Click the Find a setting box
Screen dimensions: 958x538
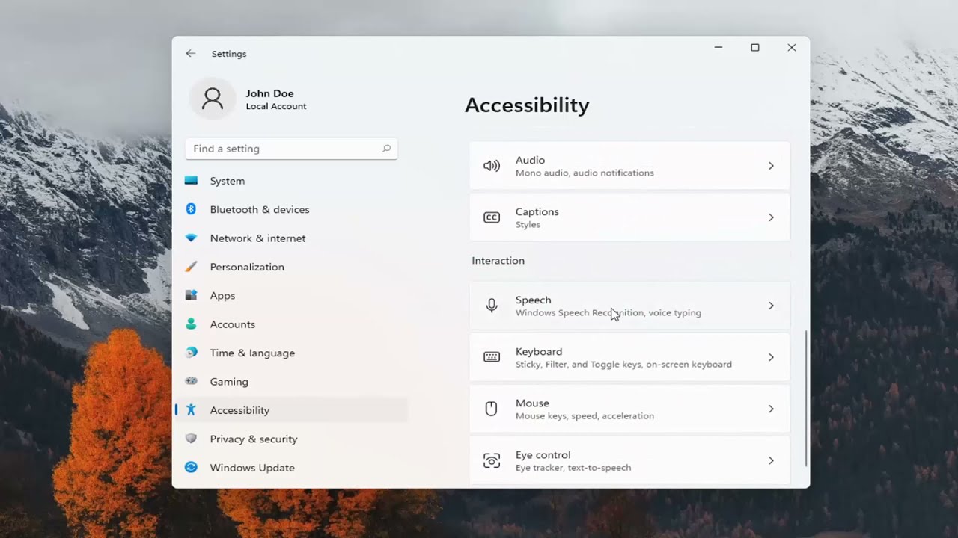click(x=291, y=149)
